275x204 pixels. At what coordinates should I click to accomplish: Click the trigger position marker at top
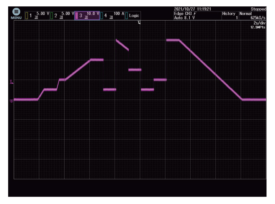click(x=139, y=22)
